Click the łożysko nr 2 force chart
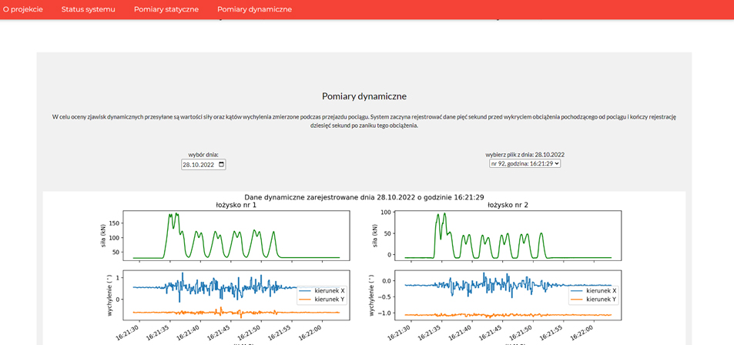 point(508,236)
